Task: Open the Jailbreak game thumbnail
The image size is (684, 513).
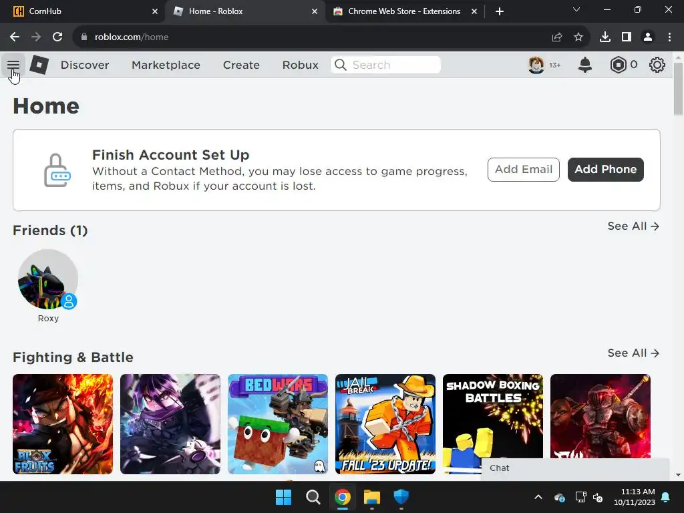Action: tap(385, 424)
